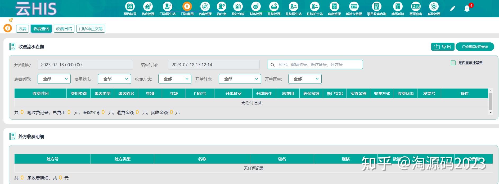Click the 处方收费明细 section icon
499x184 pixels.
point(12,137)
